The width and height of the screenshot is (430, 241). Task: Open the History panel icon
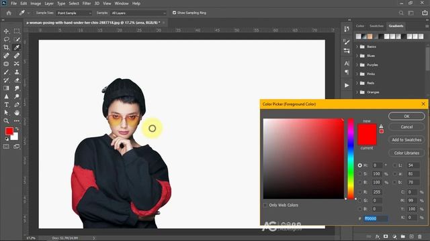tap(347, 29)
